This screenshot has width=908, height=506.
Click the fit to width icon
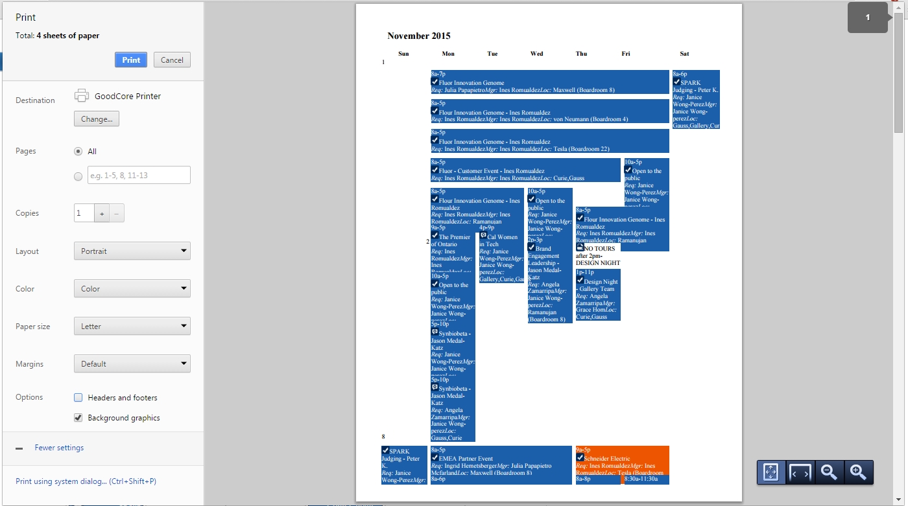800,472
